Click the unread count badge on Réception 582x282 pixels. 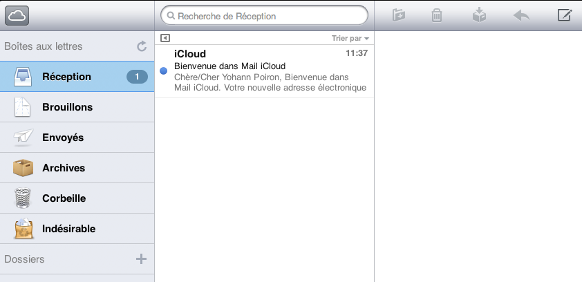137,77
